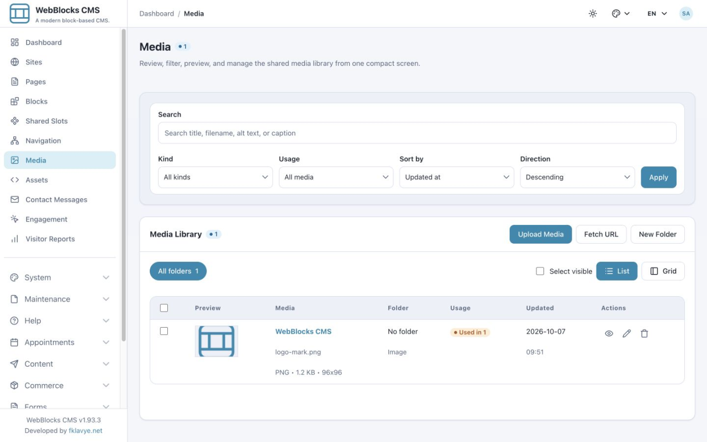Switch to List view
707x442 pixels.
(x=617, y=271)
